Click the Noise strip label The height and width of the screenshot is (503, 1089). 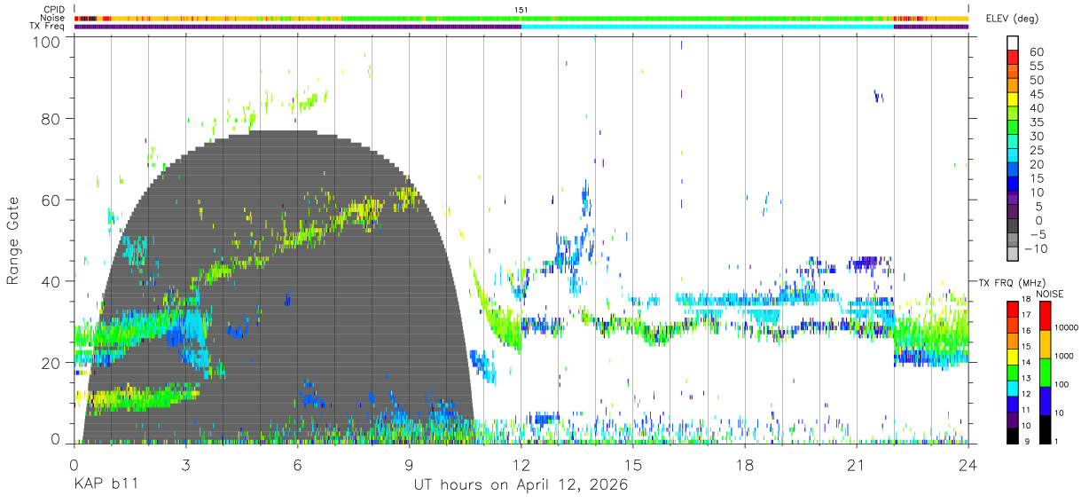(x=51, y=18)
